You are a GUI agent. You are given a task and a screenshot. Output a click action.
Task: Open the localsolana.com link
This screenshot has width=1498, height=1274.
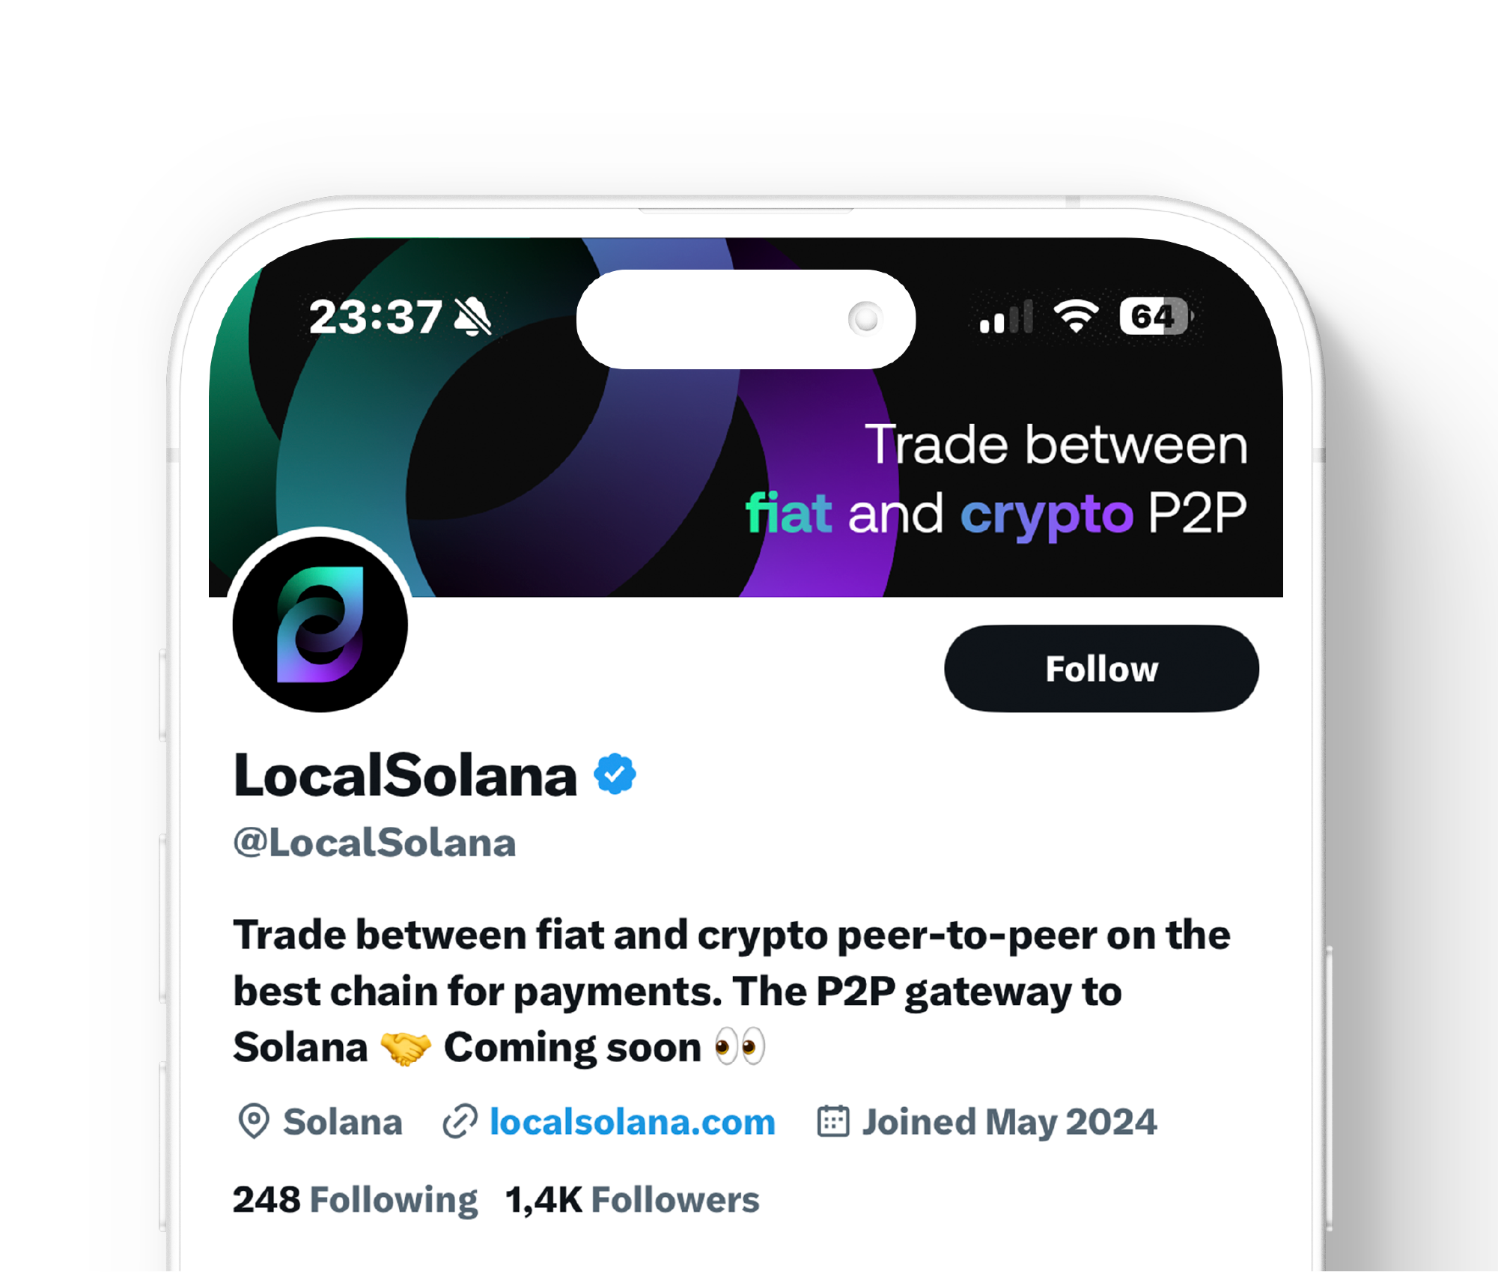pyautogui.click(x=632, y=1122)
